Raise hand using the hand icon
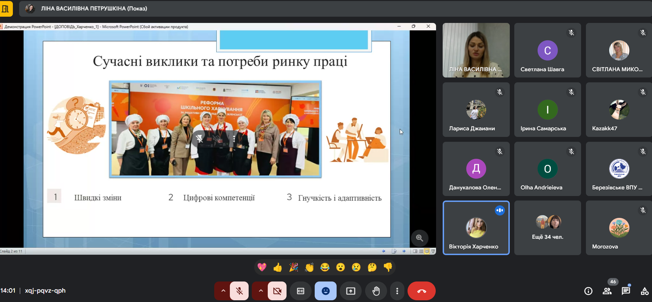This screenshot has width=652, height=302. coord(376,291)
